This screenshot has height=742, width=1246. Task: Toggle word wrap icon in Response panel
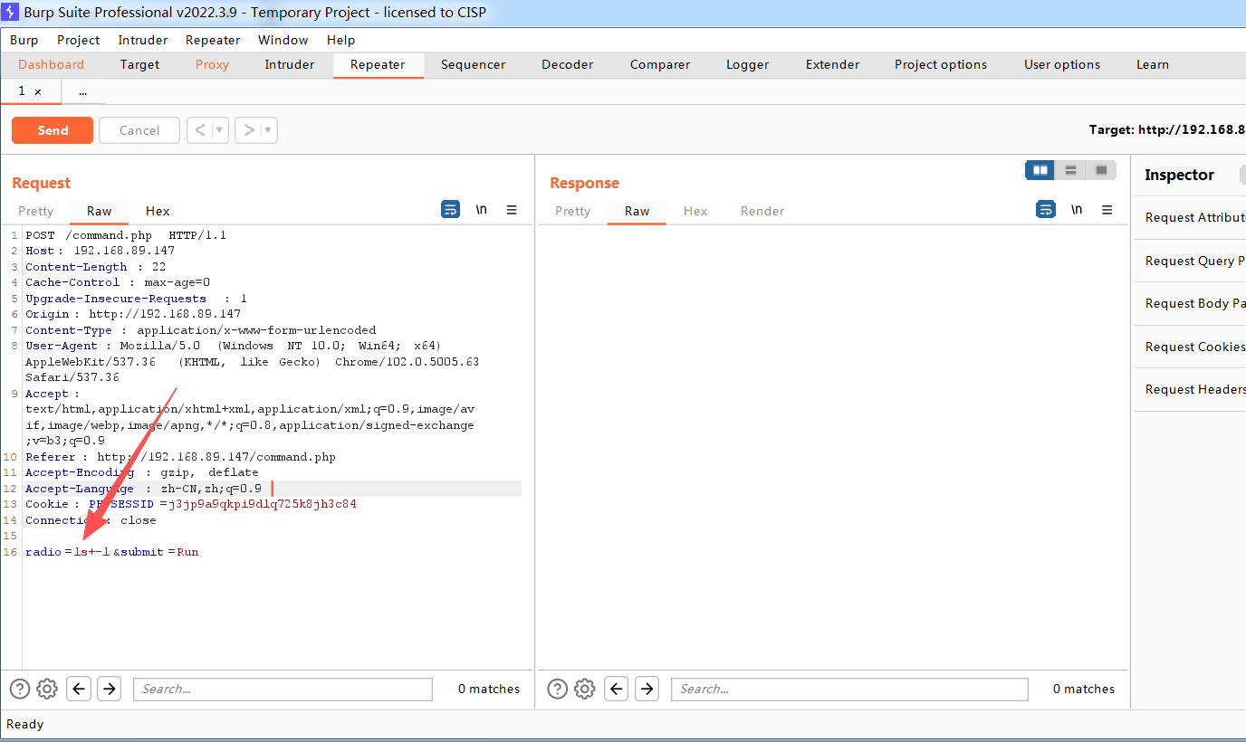[x=1045, y=210]
